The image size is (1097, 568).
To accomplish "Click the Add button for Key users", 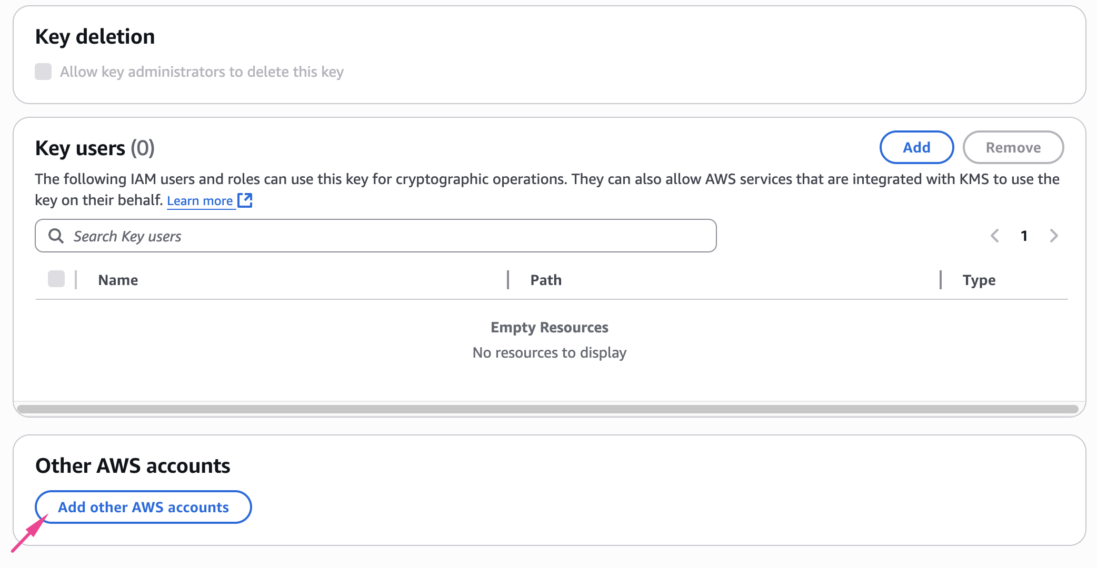I will (916, 147).
